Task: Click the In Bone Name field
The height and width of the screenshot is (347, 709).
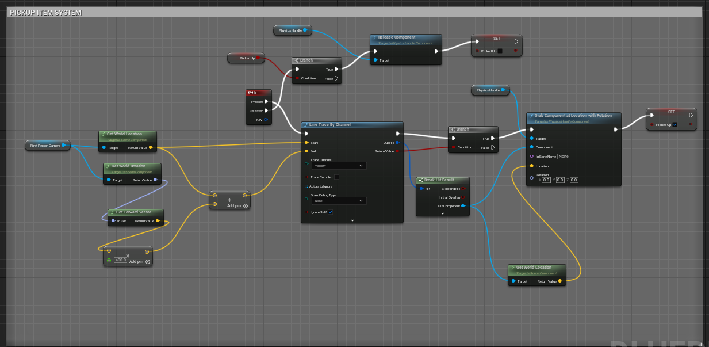Action: (564, 157)
